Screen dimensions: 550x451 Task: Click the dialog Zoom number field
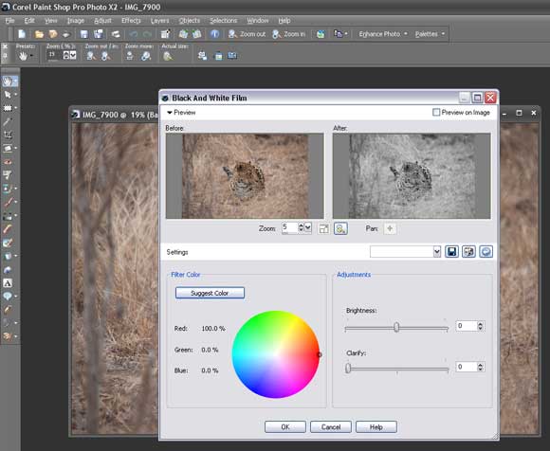(x=290, y=228)
